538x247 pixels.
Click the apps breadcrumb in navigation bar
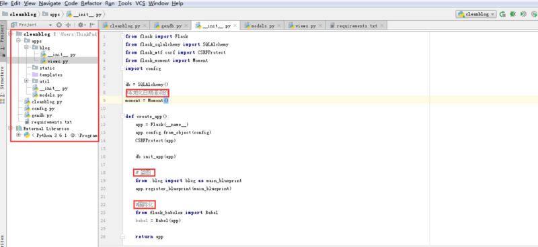[x=52, y=14]
